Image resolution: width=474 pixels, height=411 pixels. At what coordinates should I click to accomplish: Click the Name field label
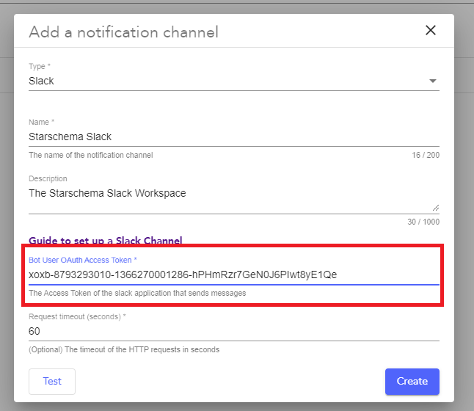coord(41,122)
